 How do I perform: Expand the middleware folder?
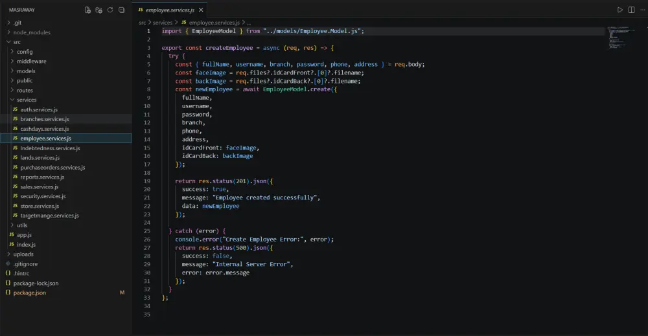tap(66, 61)
